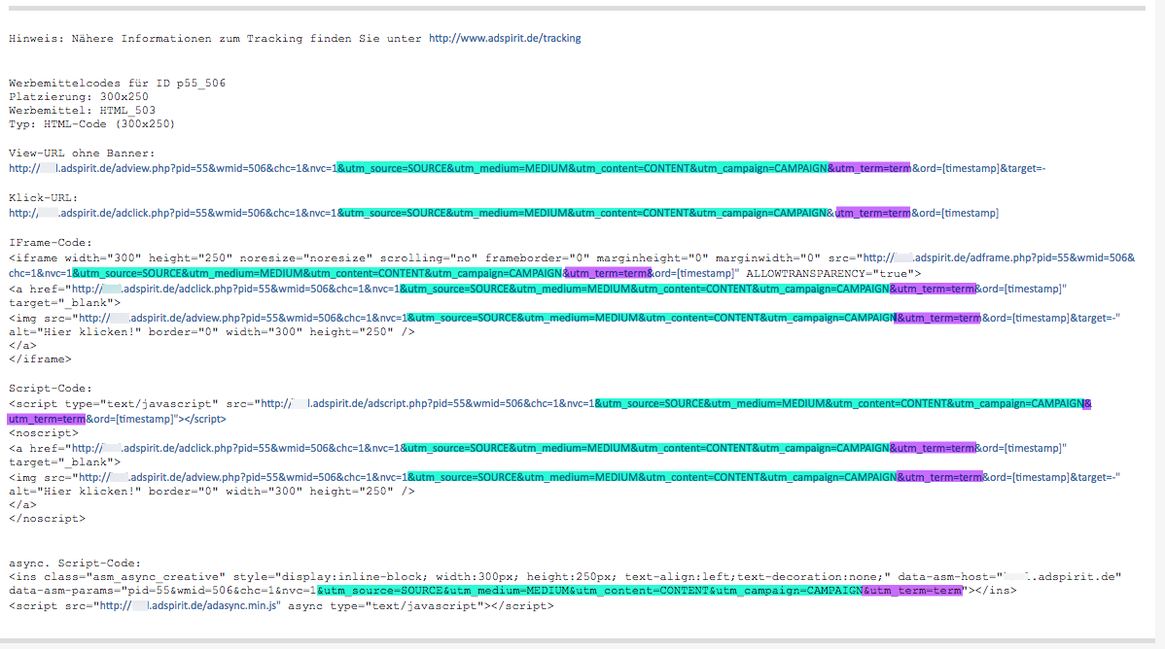Click the adclick.php href link below noscript tag
The height and width of the screenshot is (649, 1165).
pos(569,449)
